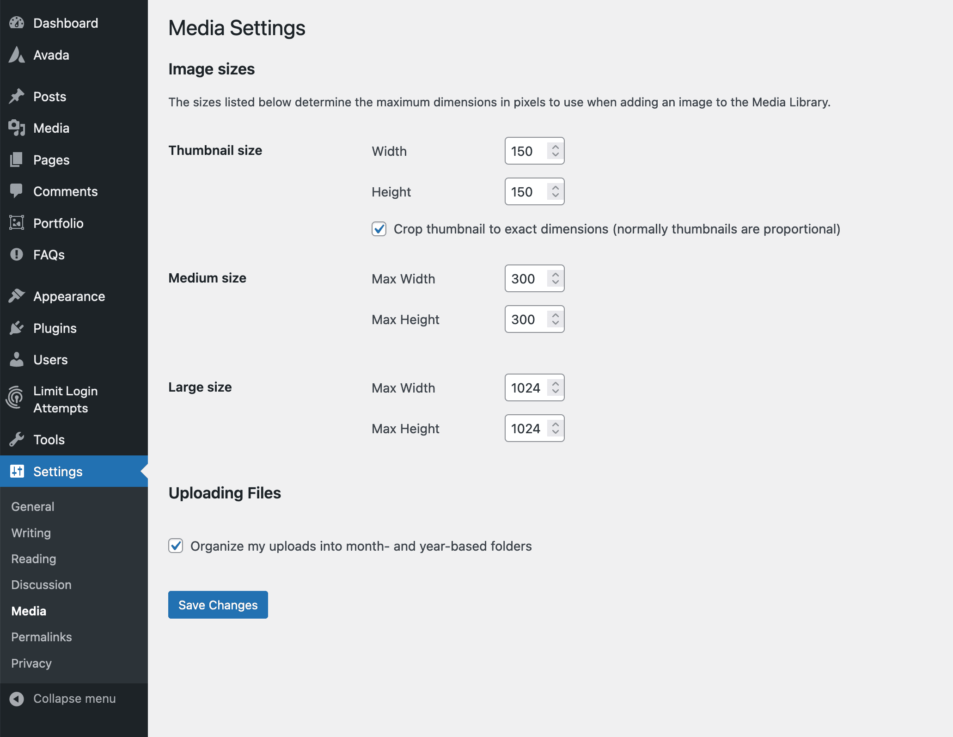Viewport: 953px width, 737px height.
Task: Open the Tools menu
Action: click(74, 439)
